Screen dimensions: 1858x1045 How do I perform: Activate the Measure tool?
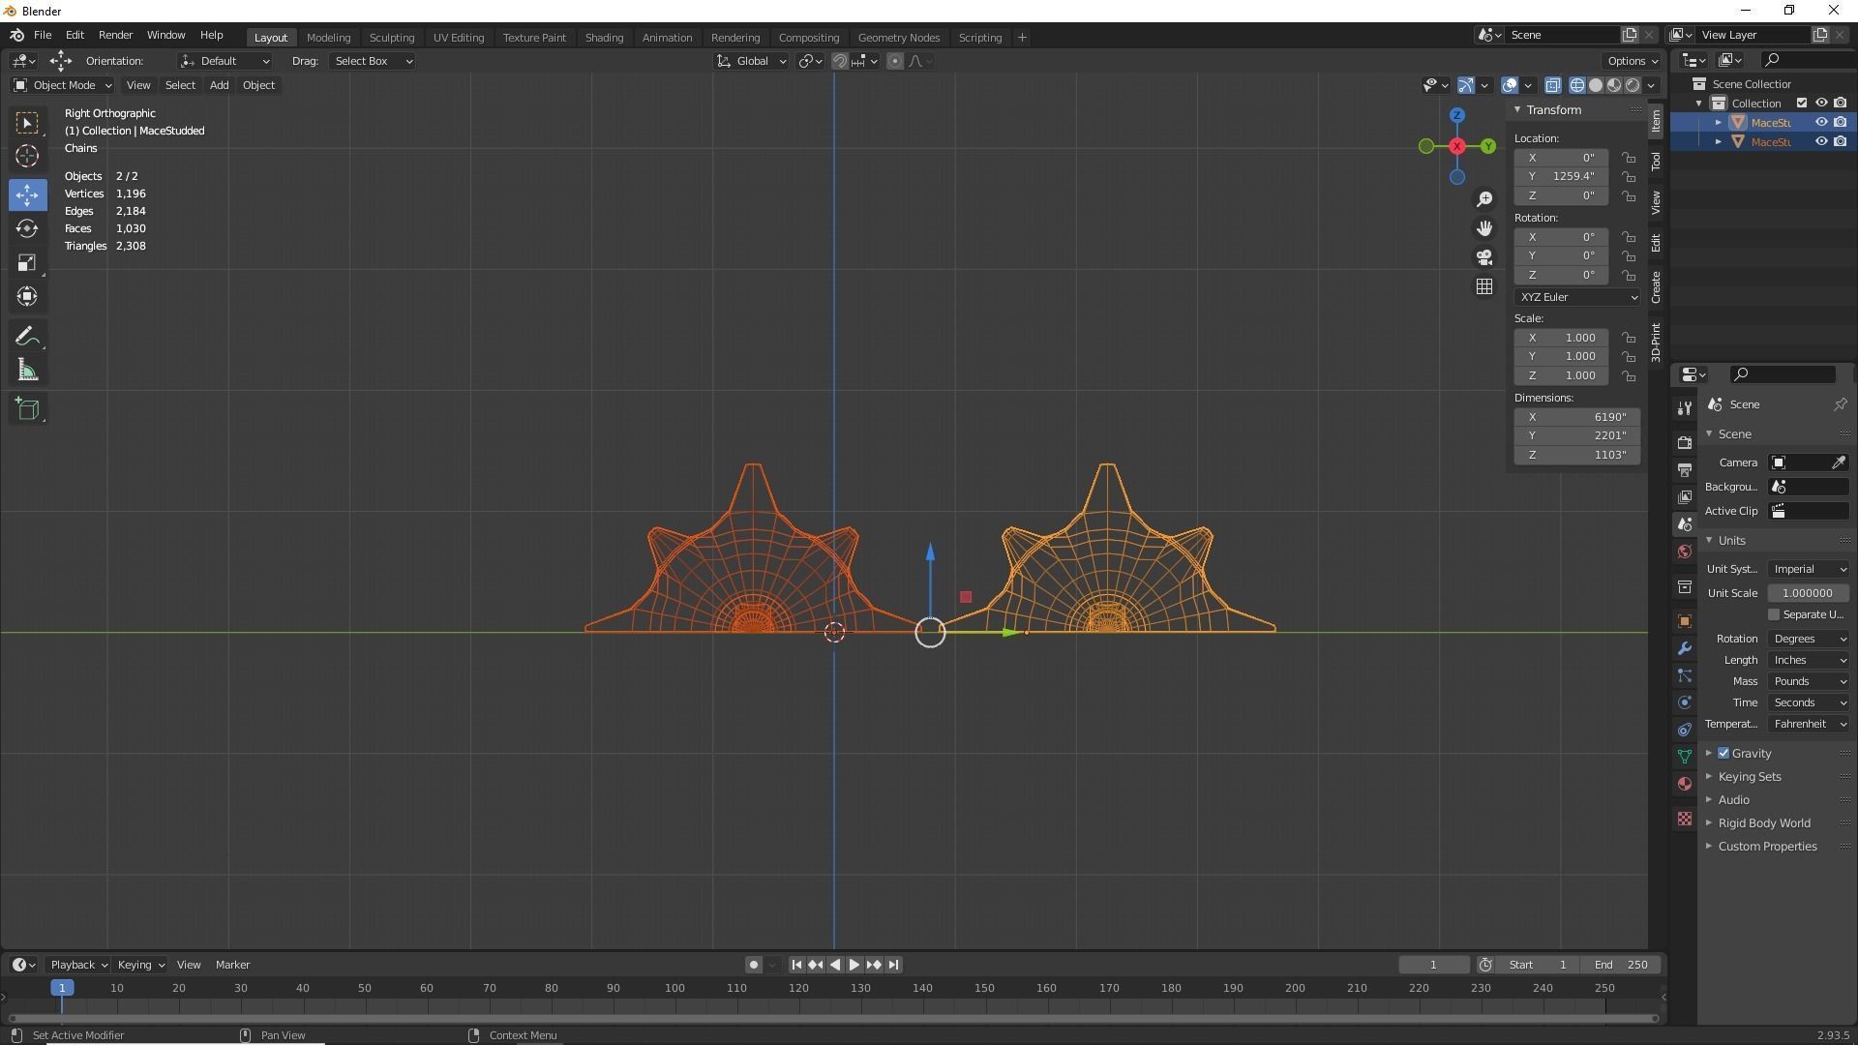[x=27, y=372]
